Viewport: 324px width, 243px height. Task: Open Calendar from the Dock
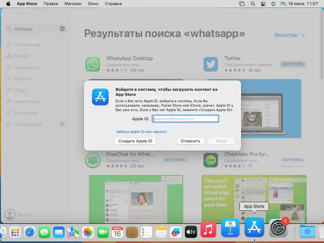117,232
